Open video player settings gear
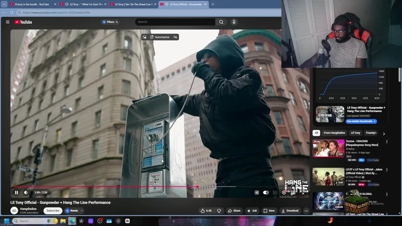Viewport: 402px width, 226px height. click(284, 192)
